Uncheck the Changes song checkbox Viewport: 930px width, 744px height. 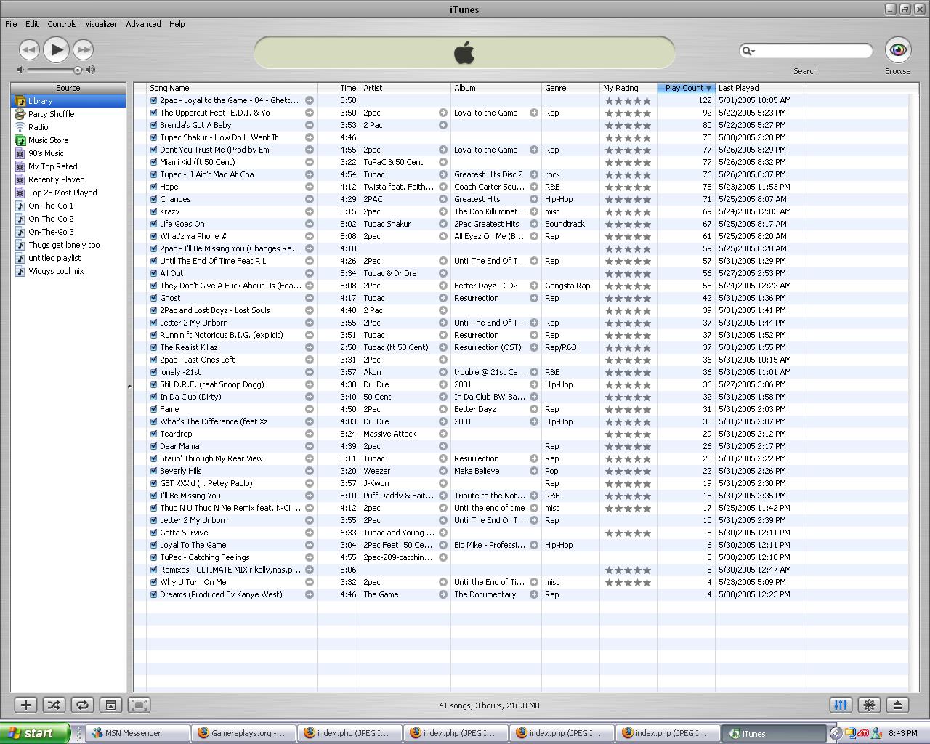pyautogui.click(x=153, y=199)
